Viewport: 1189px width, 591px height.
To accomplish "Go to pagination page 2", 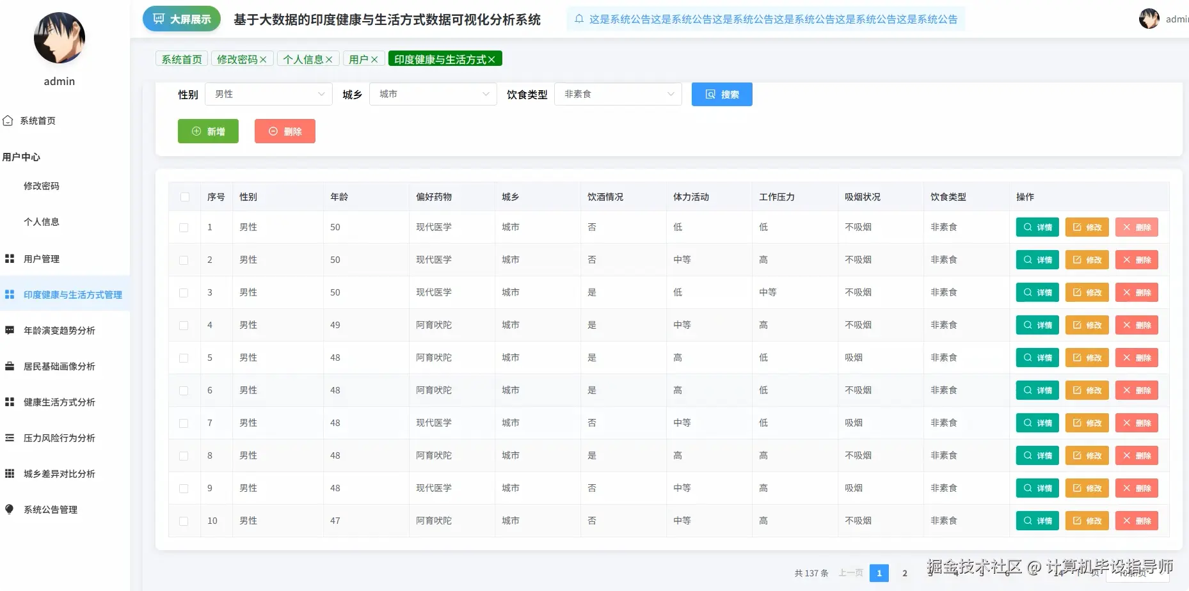I will tap(905, 573).
